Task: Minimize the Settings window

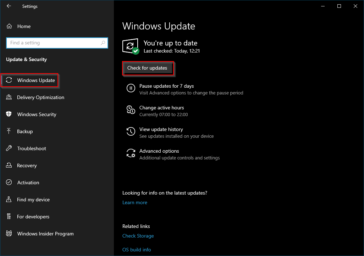Action: point(323,6)
